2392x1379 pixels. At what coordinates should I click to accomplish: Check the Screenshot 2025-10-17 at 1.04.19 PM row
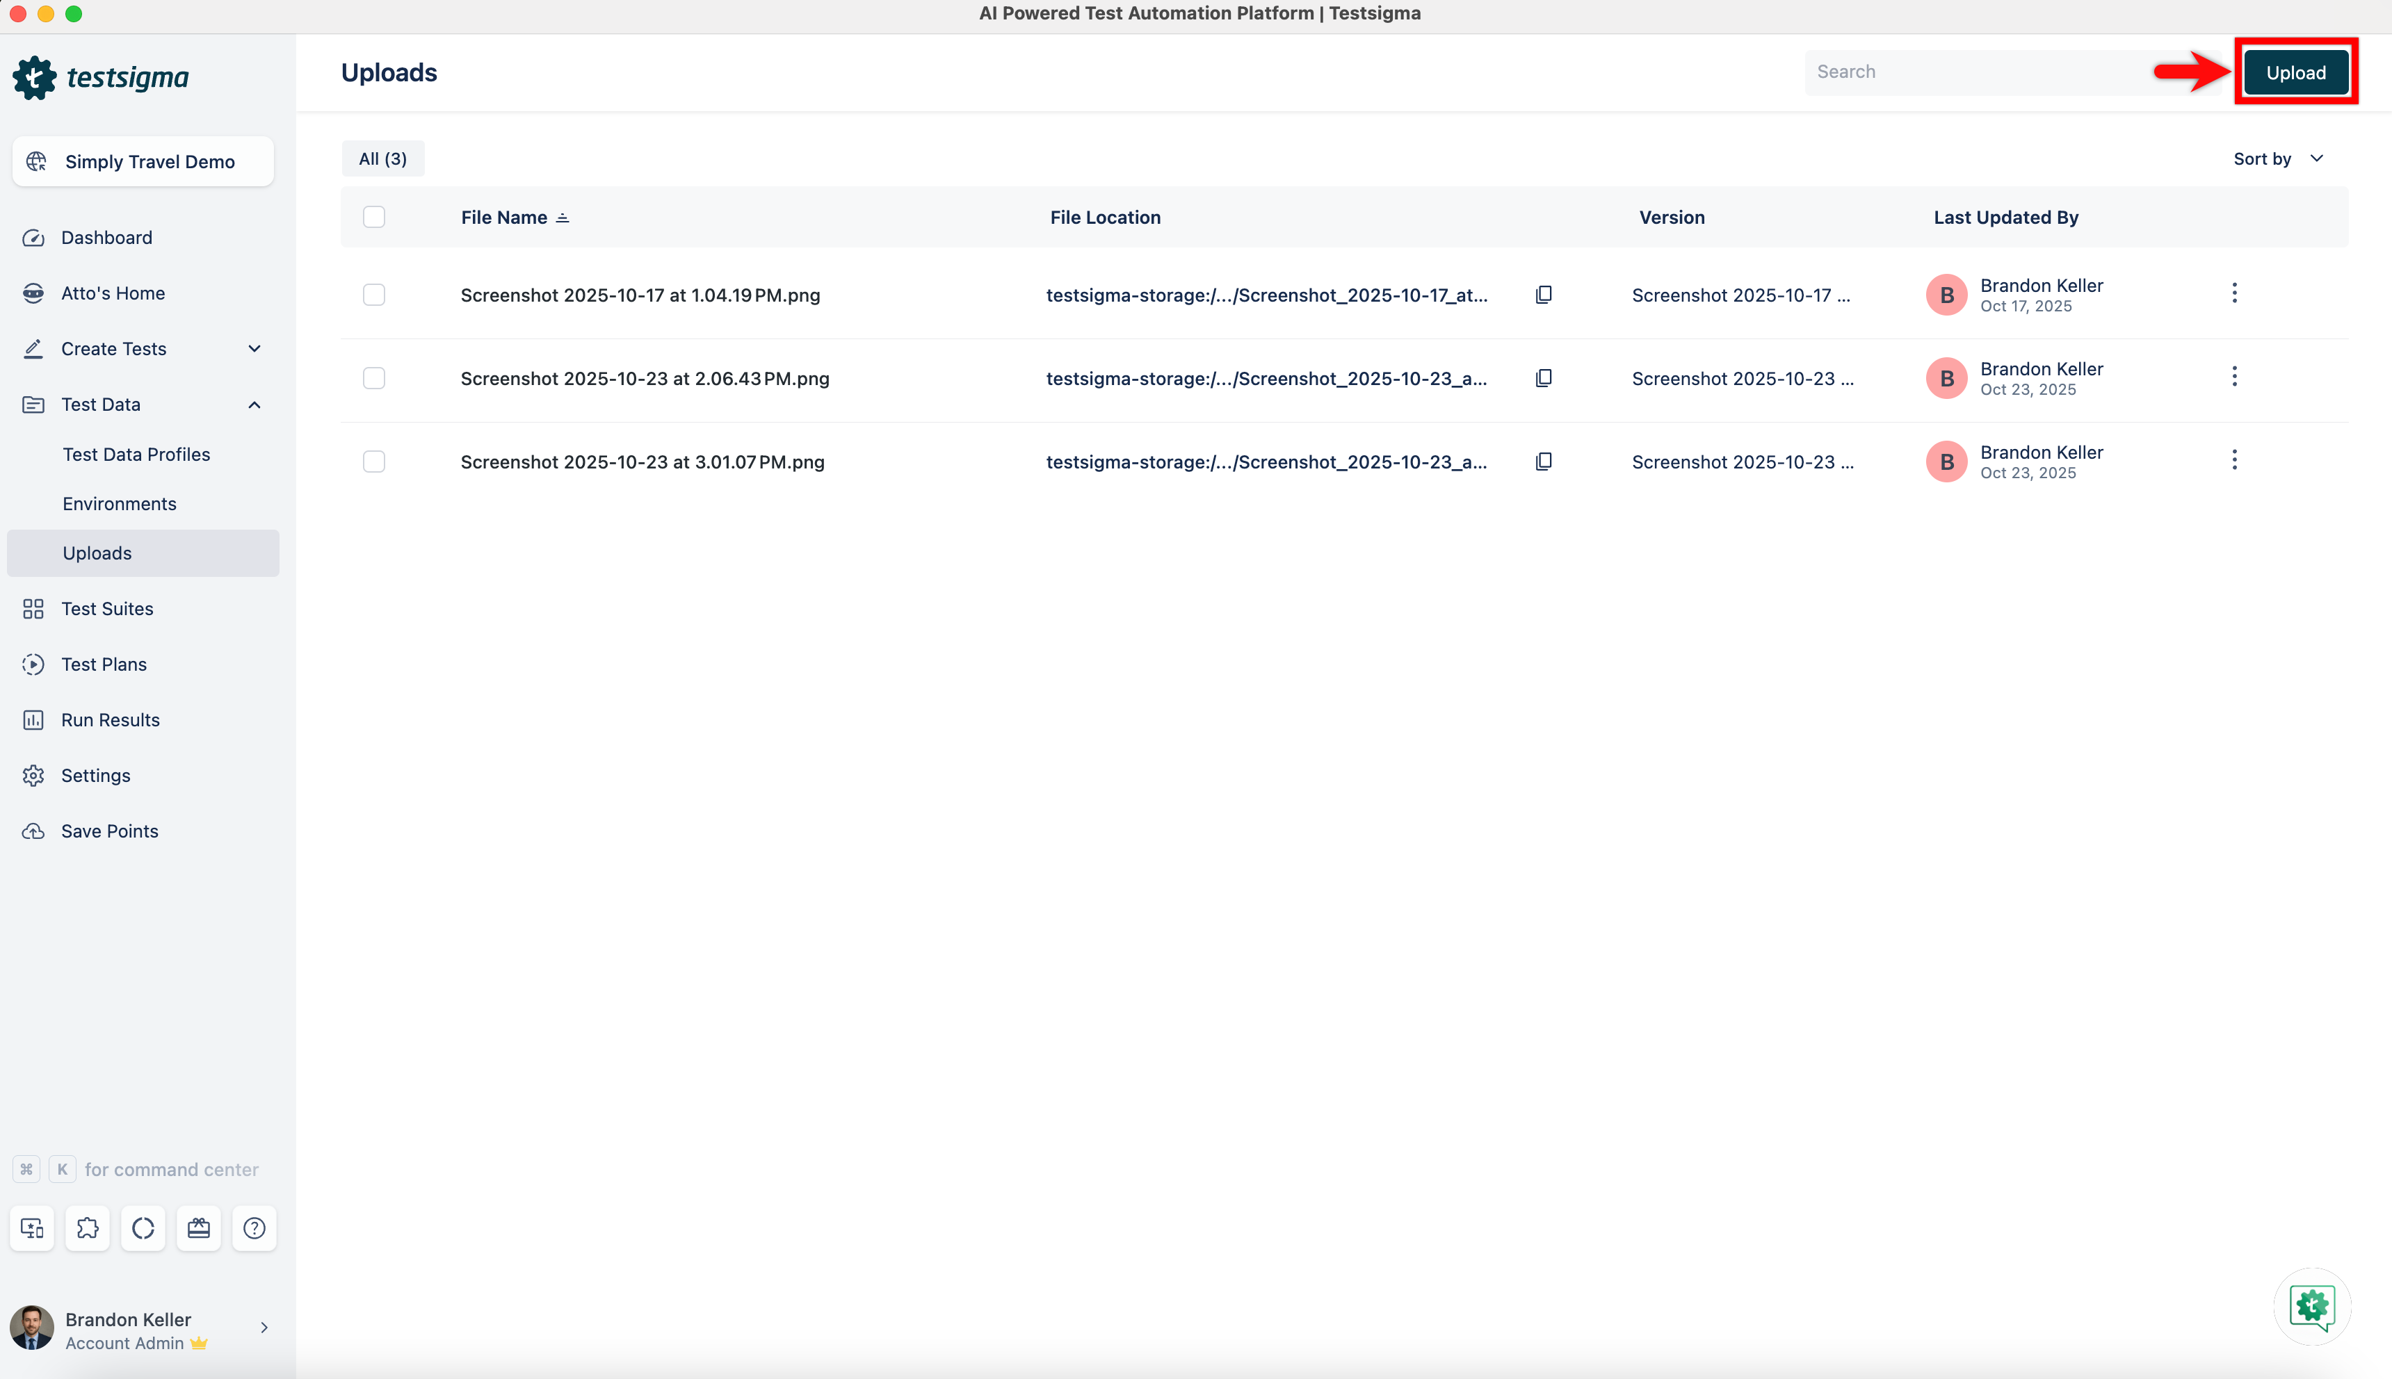(x=373, y=295)
